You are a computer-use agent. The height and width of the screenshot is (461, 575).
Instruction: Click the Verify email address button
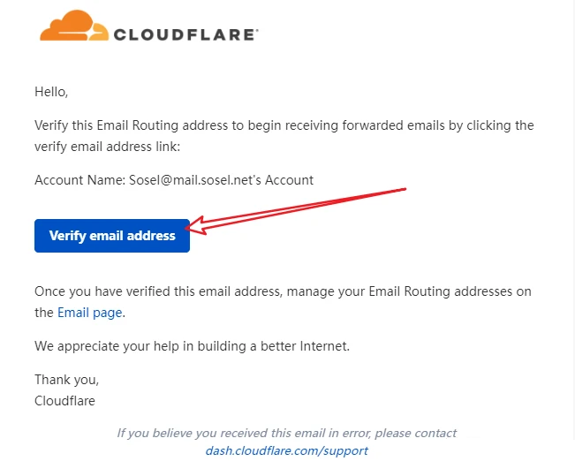point(112,236)
